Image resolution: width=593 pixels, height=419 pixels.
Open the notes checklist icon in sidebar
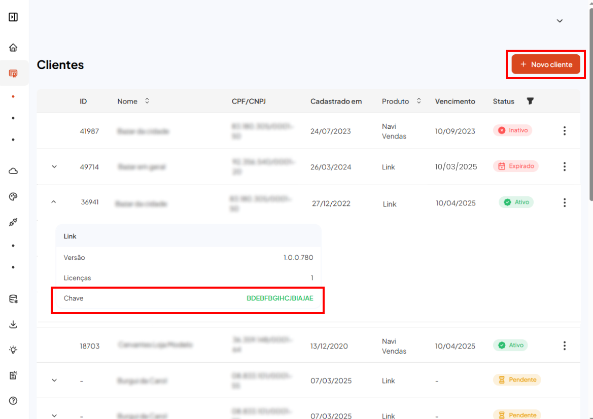tap(13, 375)
